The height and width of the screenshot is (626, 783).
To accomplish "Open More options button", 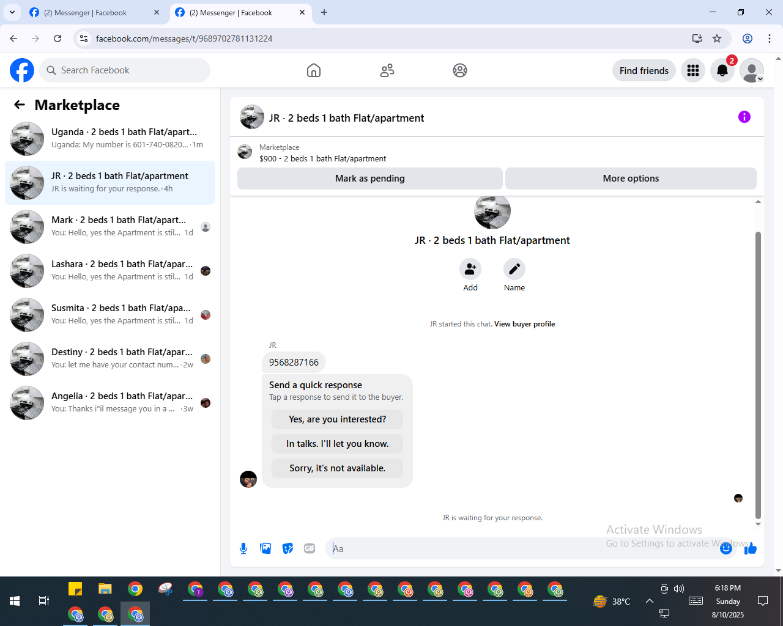I will coord(631,178).
